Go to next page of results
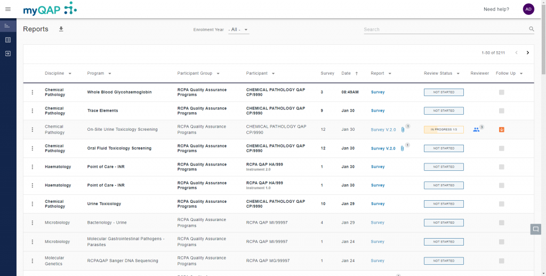 pyautogui.click(x=527, y=53)
